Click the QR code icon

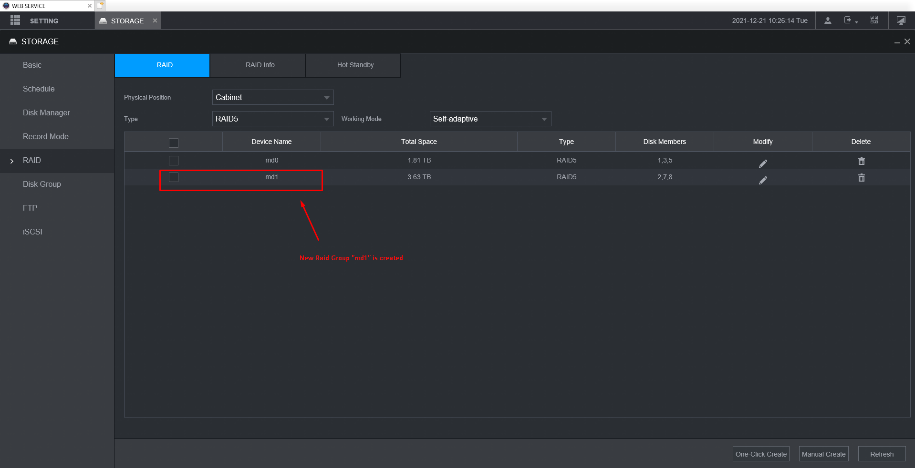pyautogui.click(x=874, y=20)
